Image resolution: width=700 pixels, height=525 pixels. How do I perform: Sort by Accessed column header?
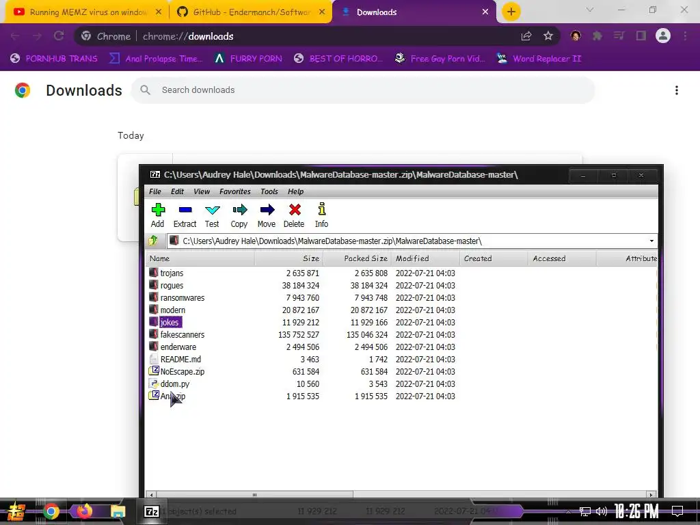point(562,258)
